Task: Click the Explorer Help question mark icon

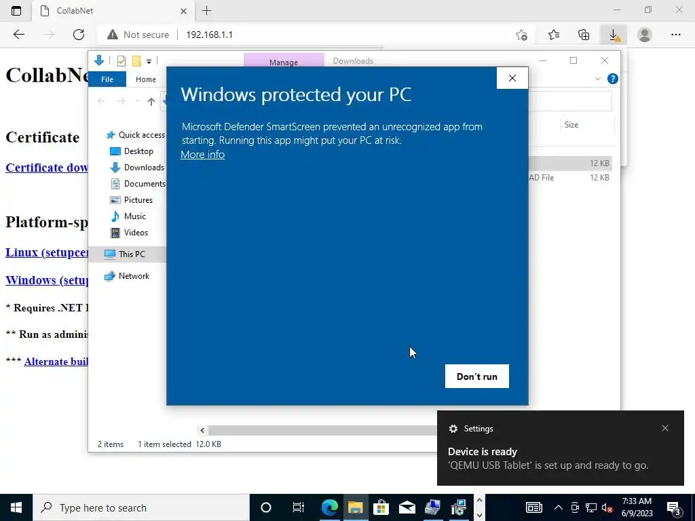Action: [x=613, y=79]
